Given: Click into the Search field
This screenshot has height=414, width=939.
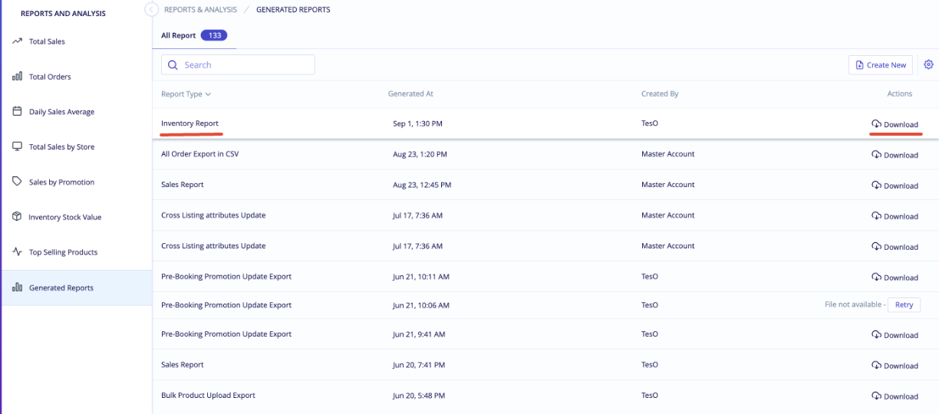Looking at the screenshot, I should pos(238,65).
